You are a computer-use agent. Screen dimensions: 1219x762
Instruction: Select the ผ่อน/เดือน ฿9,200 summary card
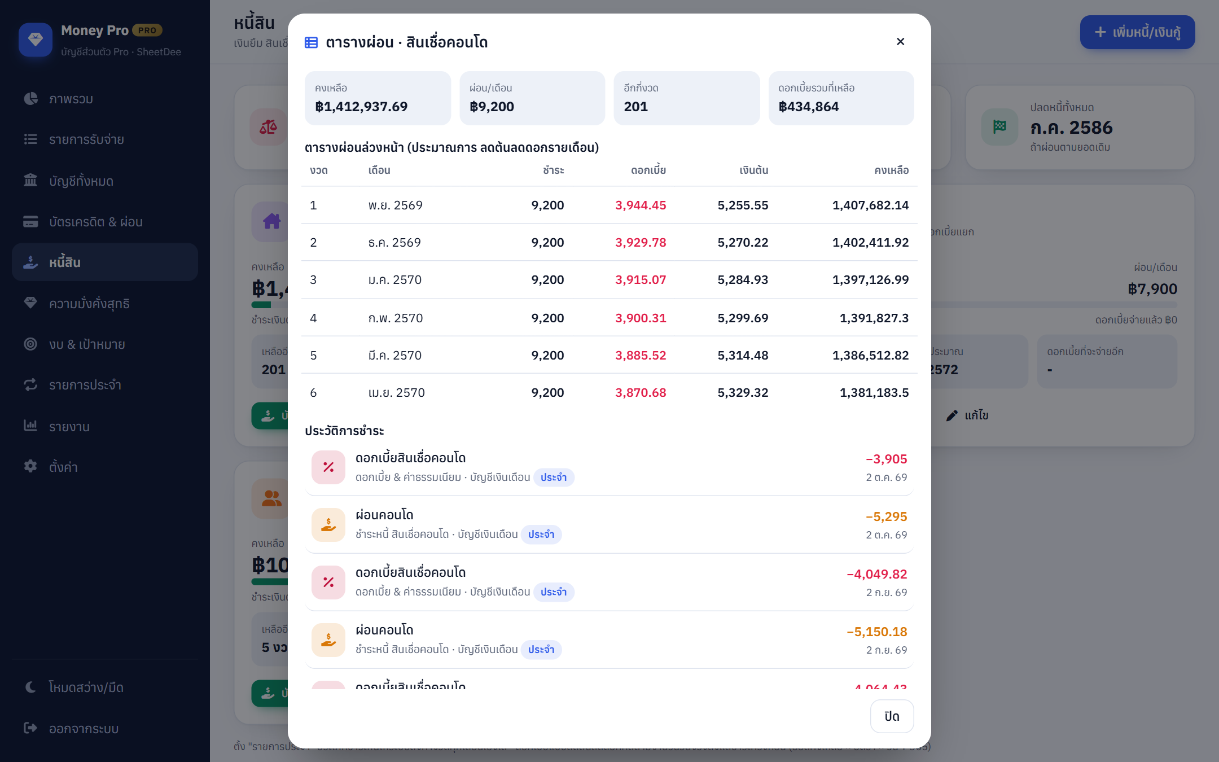point(532,98)
